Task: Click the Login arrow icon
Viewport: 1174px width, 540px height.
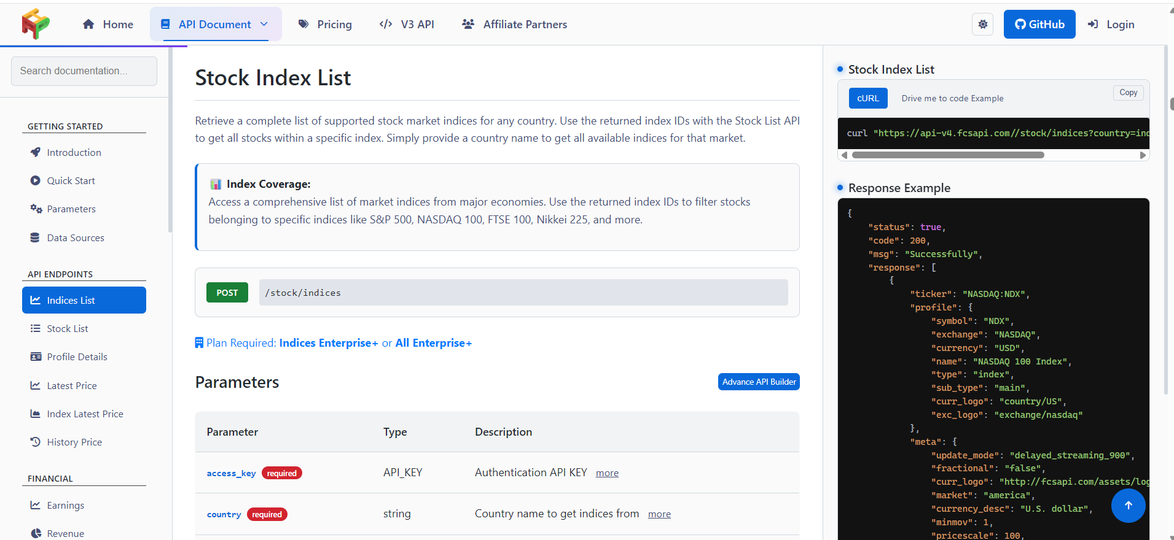Action: pyautogui.click(x=1093, y=25)
